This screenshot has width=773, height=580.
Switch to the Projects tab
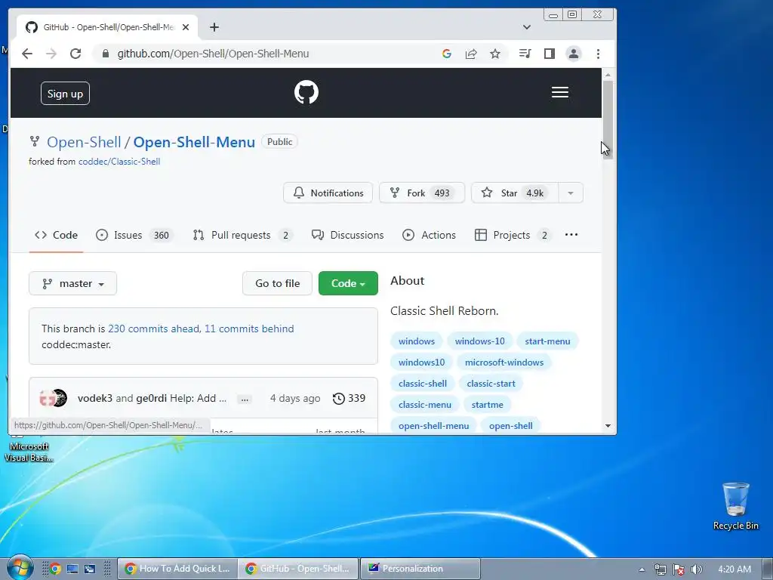click(x=513, y=236)
